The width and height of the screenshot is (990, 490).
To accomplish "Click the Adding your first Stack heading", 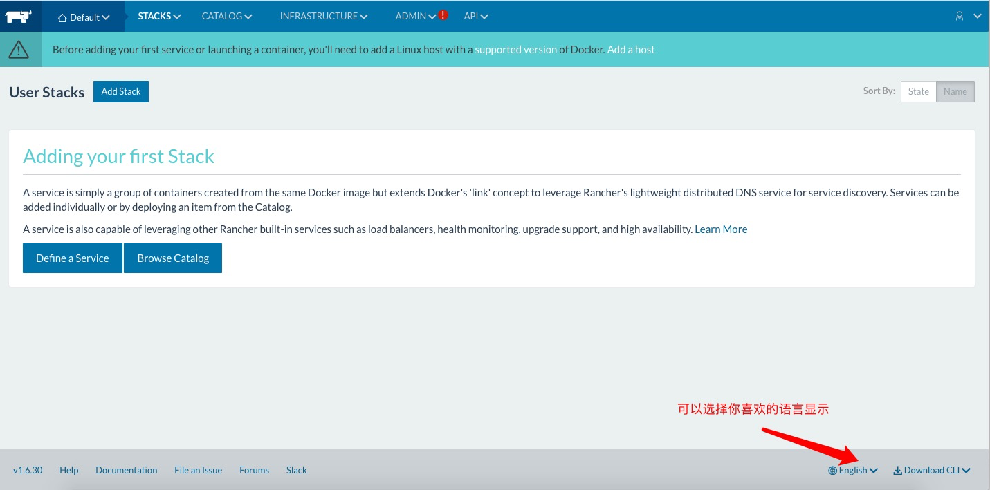I will point(119,156).
